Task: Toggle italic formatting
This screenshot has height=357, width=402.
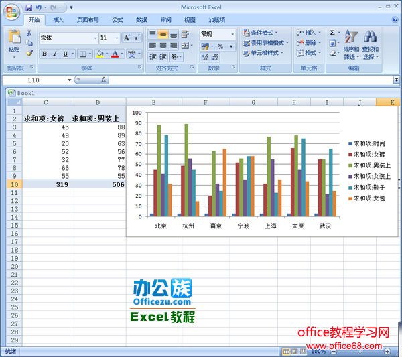Action: [x=55, y=54]
